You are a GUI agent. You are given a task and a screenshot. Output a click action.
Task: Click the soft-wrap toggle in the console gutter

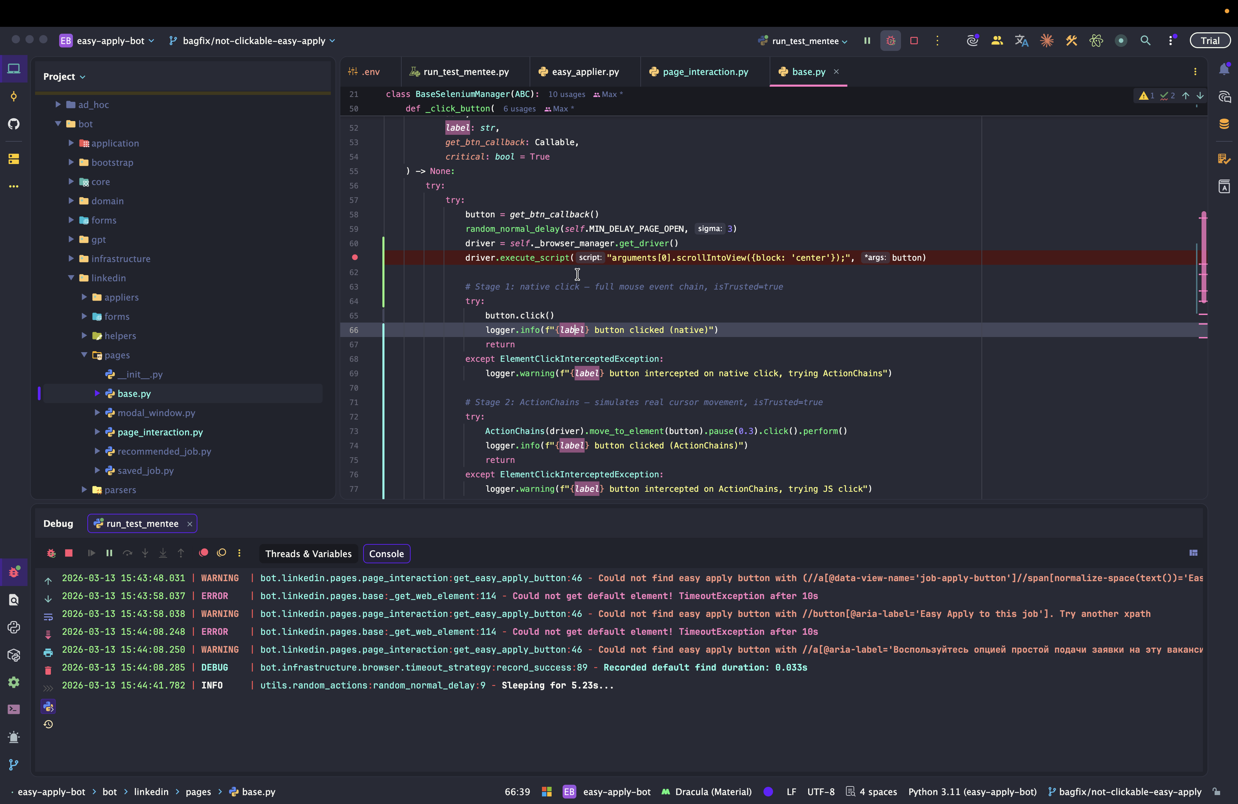pos(48,617)
